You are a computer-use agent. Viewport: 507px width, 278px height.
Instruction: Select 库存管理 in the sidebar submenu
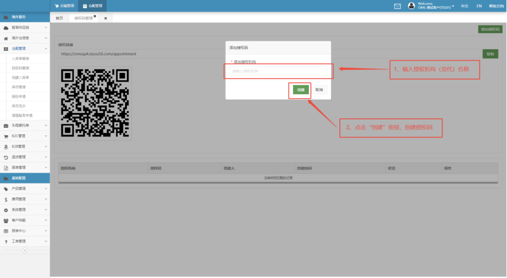pyautogui.click(x=19, y=87)
